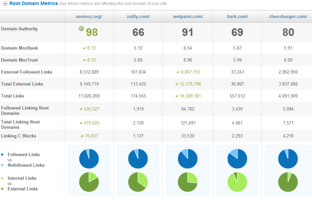Click cheezburger green internal/external pie chart
The height and width of the screenshot is (200, 312).
pos(288,182)
